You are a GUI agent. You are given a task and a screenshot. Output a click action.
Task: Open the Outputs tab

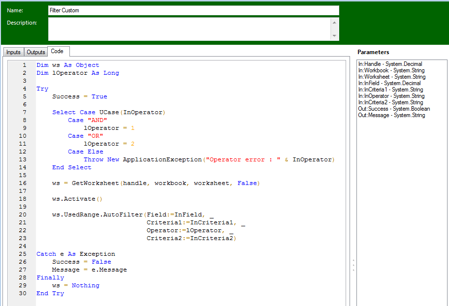pyautogui.click(x=35, y=52)
